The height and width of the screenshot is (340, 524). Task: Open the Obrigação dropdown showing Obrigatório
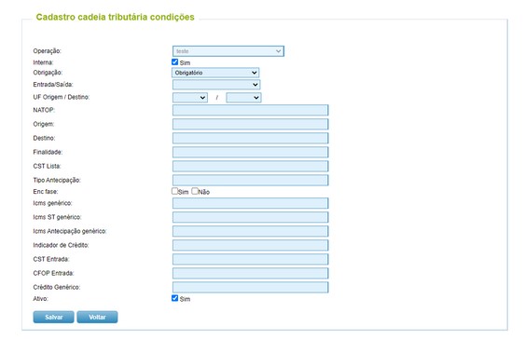tap(215, 73)
